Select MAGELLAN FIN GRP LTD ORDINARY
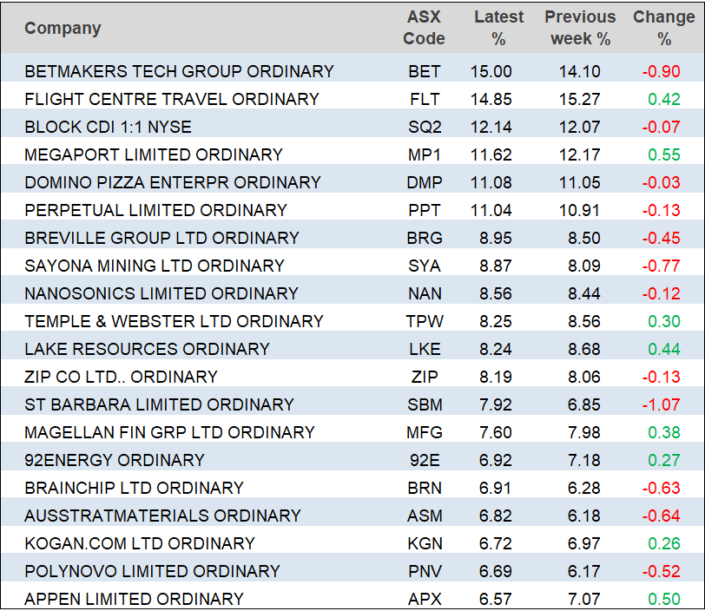 (169, 432)
